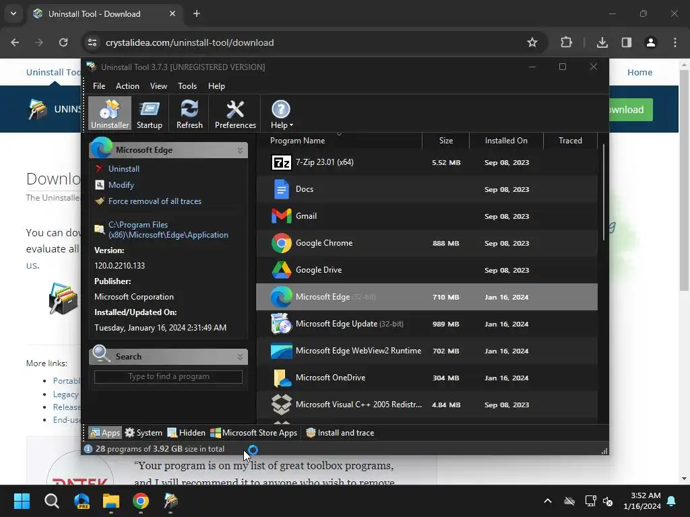
Task: Open File Explorer from taskbar
Action: tap(111, 501)
